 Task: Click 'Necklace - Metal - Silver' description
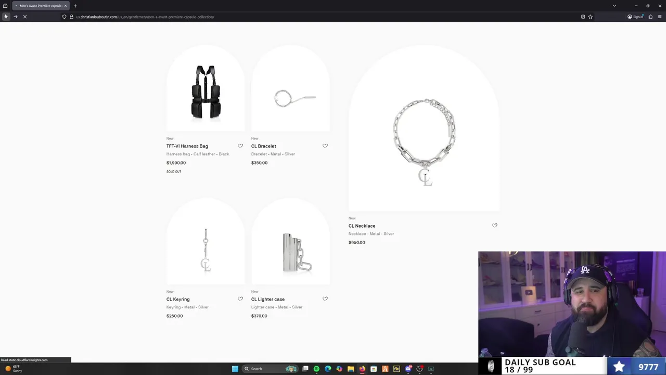[372, 234]
